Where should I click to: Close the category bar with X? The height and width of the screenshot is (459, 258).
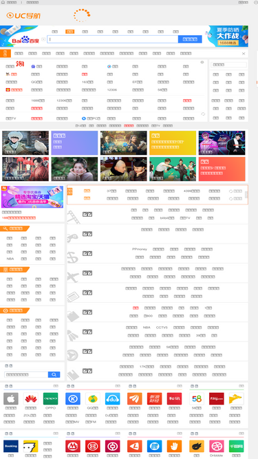(x=244, y=54)
